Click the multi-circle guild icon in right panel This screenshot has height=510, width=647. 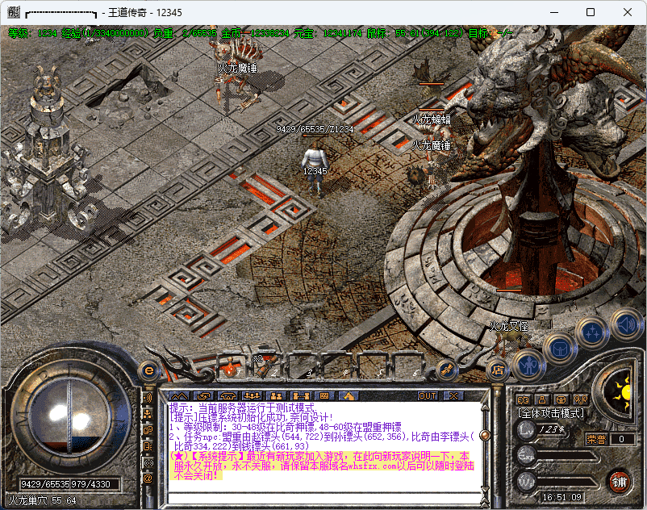click(x=581, y=399)
